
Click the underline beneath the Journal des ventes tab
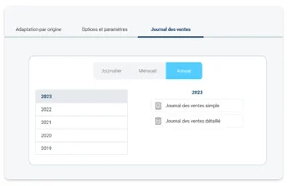tap(171, 37)
